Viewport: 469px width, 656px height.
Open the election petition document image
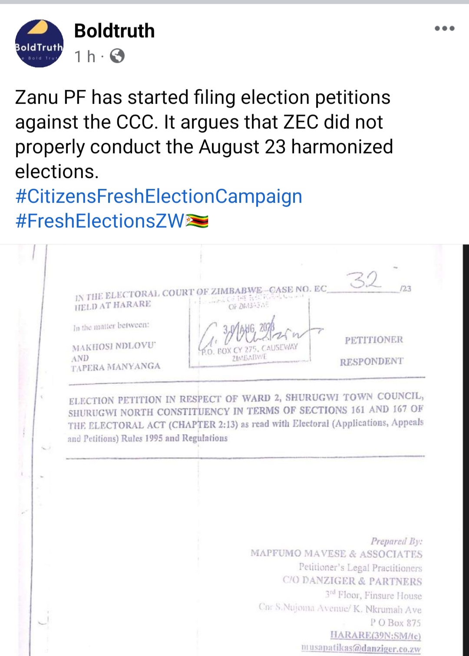[x=234, y=450]
